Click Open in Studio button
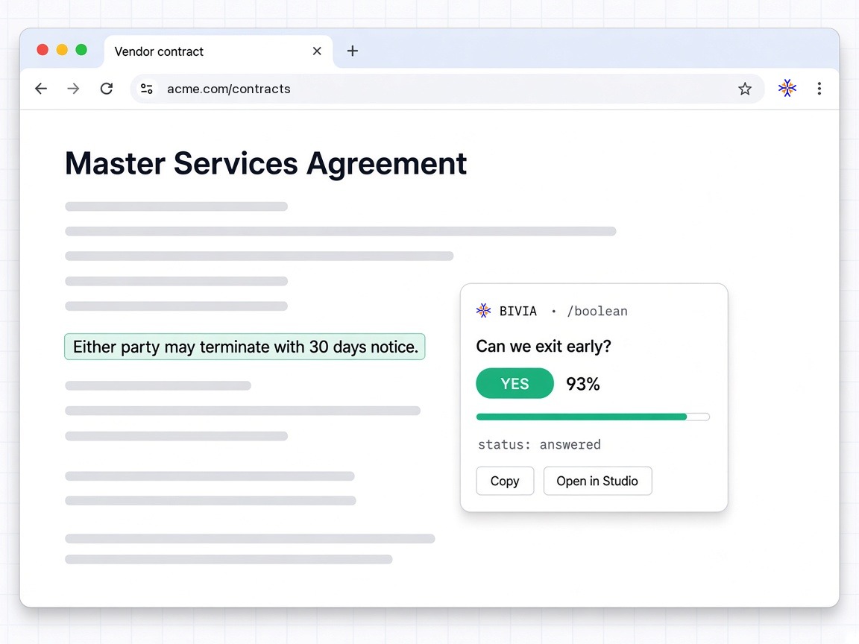Image resolution: width=859 pixels, height=644 pixels. pos(597,481)
